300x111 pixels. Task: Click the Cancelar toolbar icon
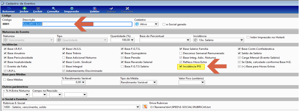pos(127,8)
